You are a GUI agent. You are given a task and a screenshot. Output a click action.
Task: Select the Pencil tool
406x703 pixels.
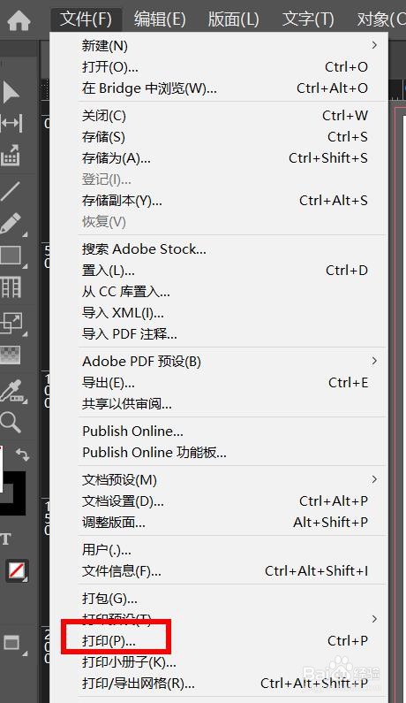(x=11, y=224)
